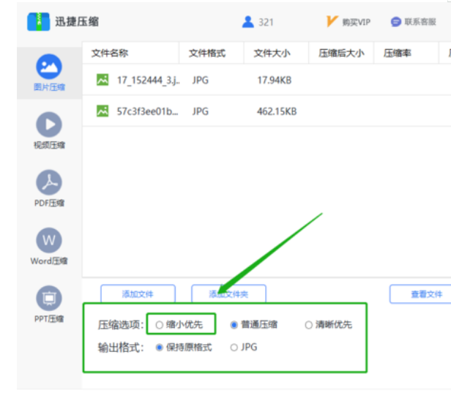Select the 图片压缩 image compression icon
Image resolution: width=451 pixels, height=393 pixels.
pos(49,67)
